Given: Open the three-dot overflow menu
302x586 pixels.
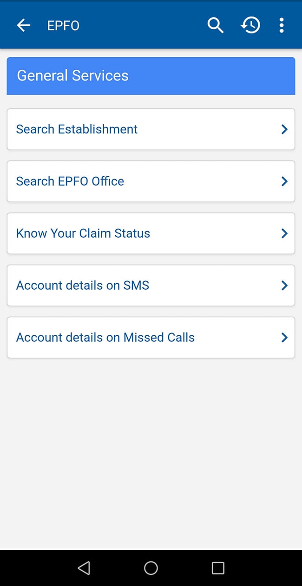Looking at the screenshot, I should pos(281,26).
